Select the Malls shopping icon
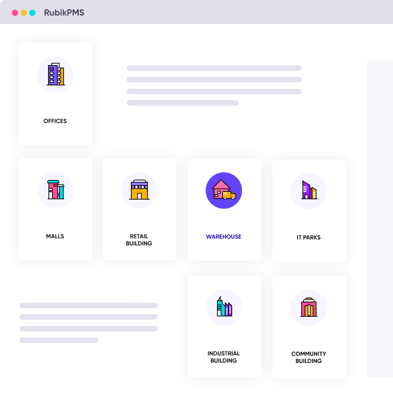Viewport: 393px width, 394px height. [x=55, y=190]
